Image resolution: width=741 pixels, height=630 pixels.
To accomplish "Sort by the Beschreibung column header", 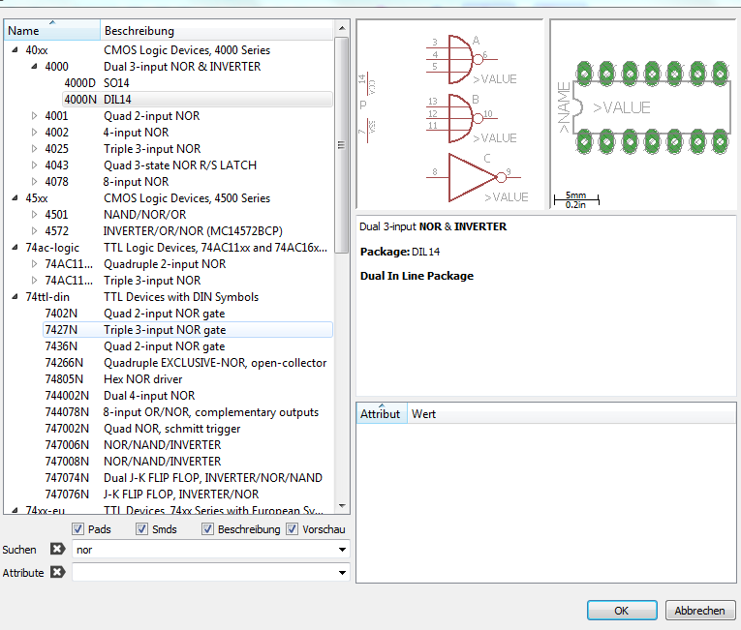I will 216,31.
